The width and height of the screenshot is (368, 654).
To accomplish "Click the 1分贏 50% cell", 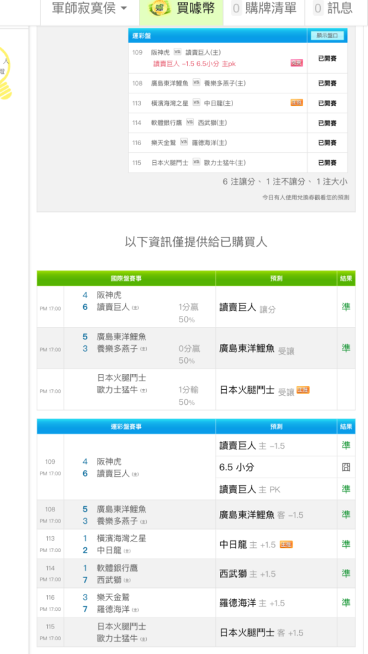I will click(189, 313).
